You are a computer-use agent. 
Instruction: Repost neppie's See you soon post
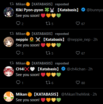click(x=48, y=53)
